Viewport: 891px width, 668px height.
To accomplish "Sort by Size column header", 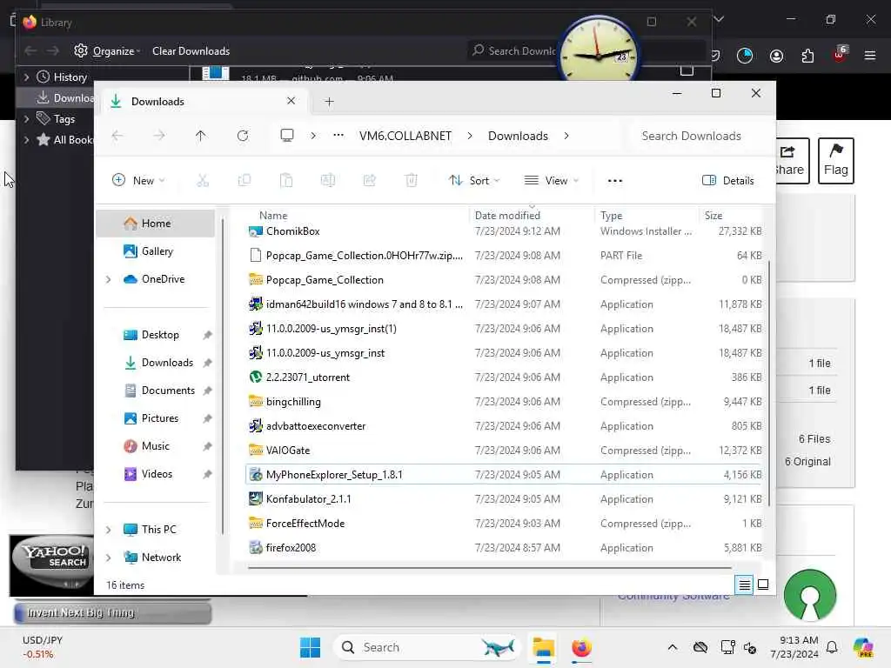I will click(713, 216).
